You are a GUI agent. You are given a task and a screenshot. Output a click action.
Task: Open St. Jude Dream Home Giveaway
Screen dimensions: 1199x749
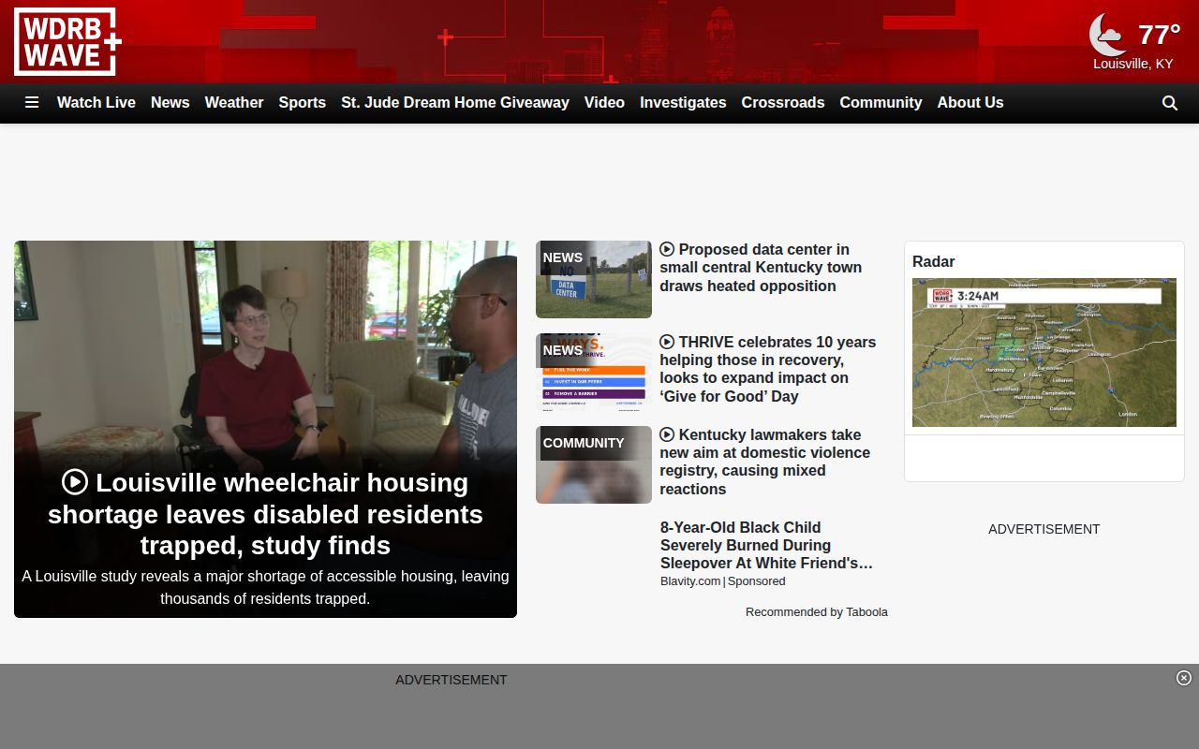pyautogui.click(x=455, y=103)
